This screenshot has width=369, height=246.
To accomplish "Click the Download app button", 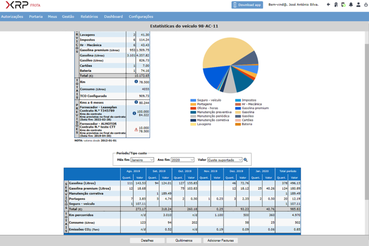I will (x=247, y=5).
